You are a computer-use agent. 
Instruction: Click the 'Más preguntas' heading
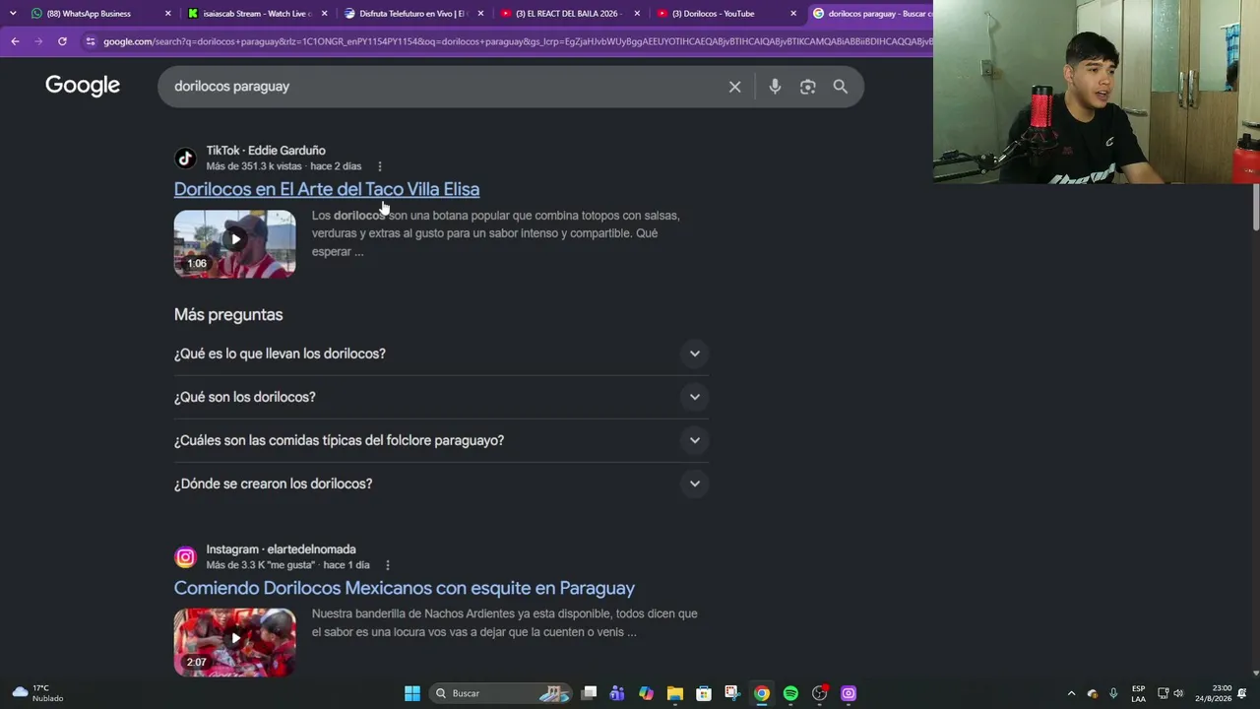click(228, 315)
